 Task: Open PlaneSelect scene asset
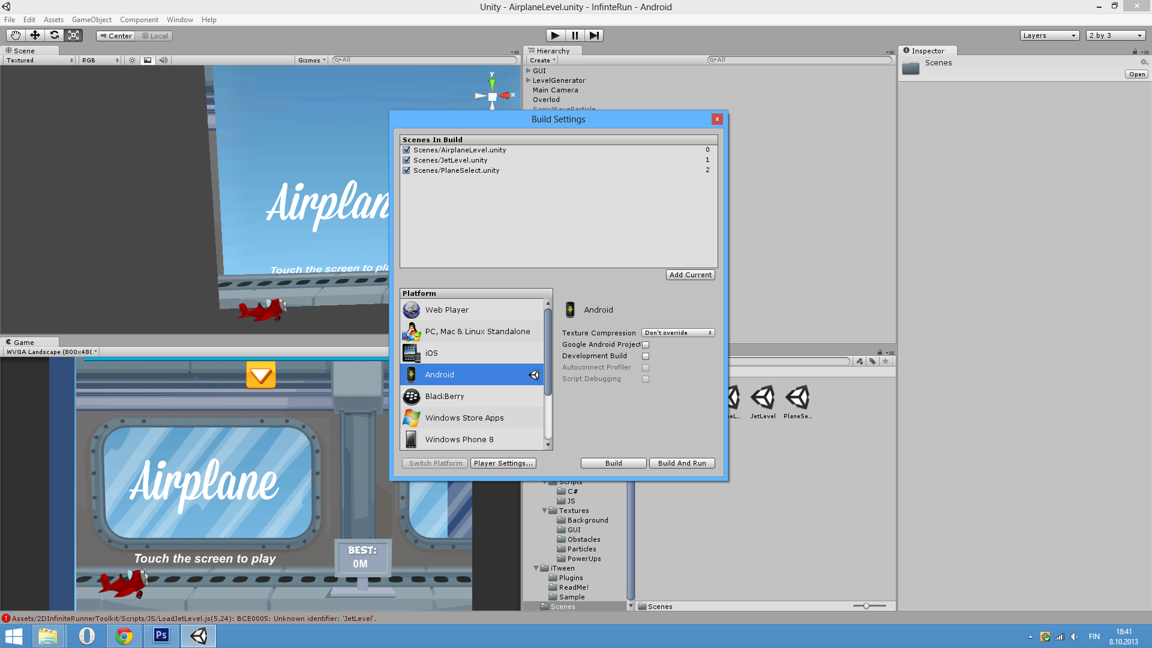(x=797, y=401)
